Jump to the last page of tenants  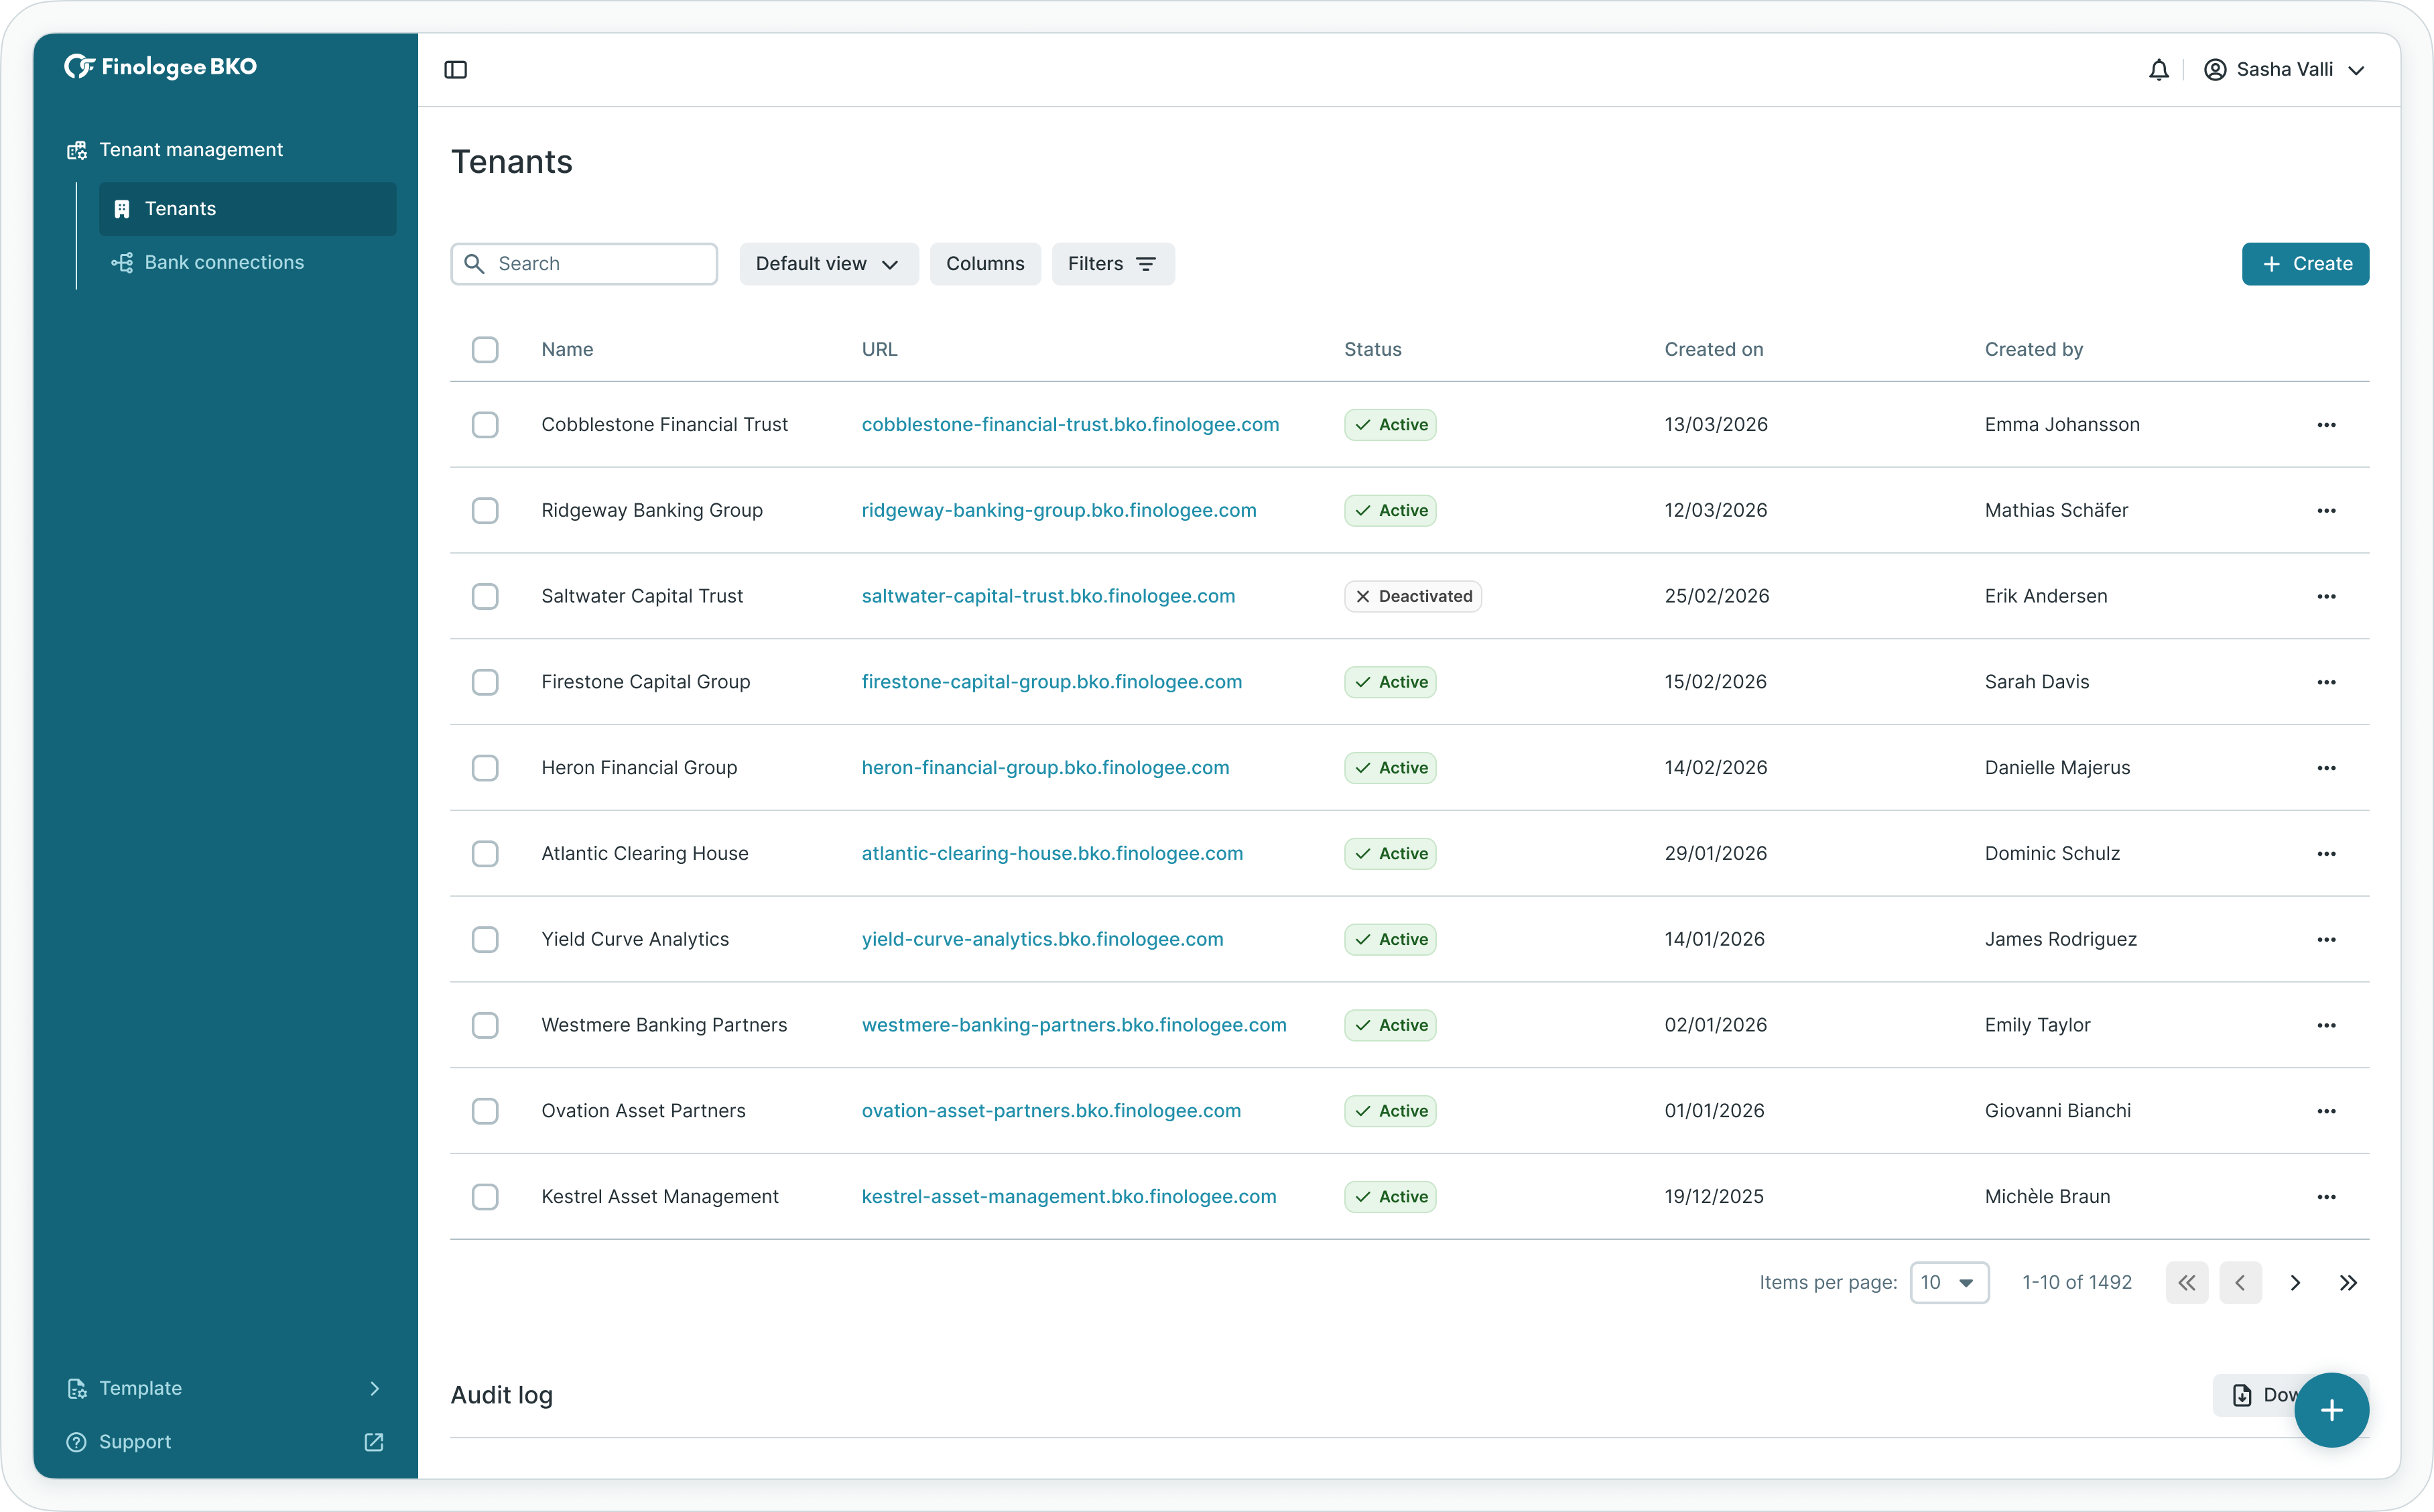pos(2348,1283)
